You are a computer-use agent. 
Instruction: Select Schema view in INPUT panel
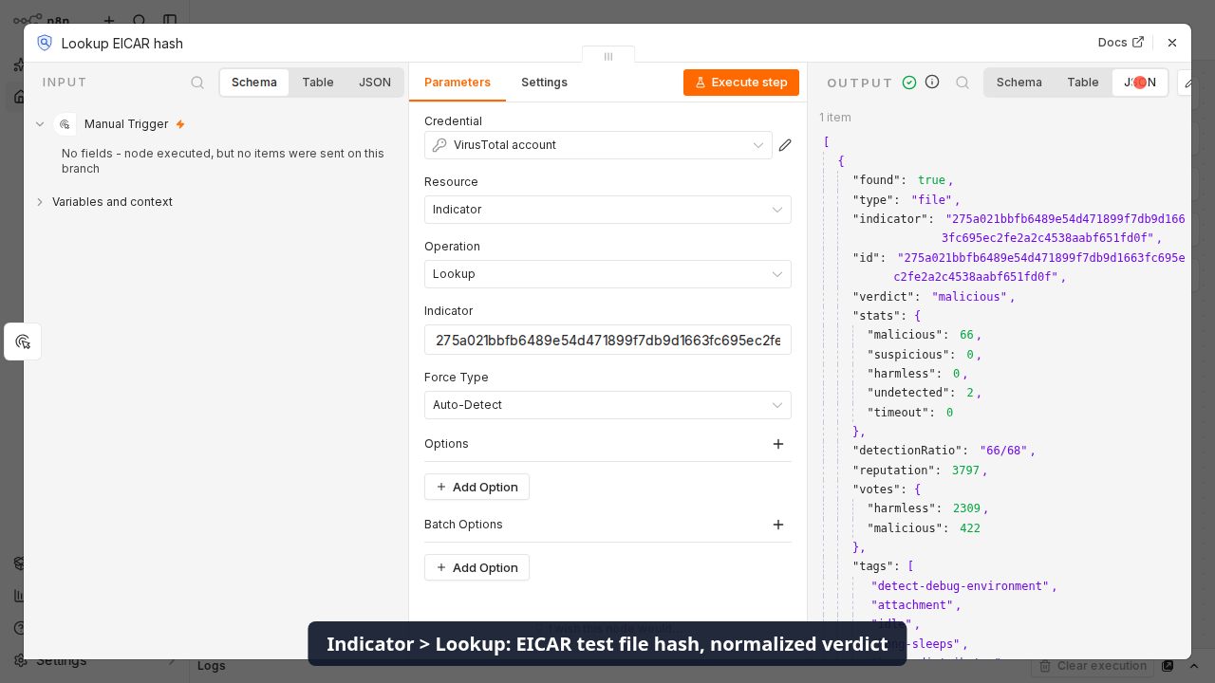click(254, 83)
